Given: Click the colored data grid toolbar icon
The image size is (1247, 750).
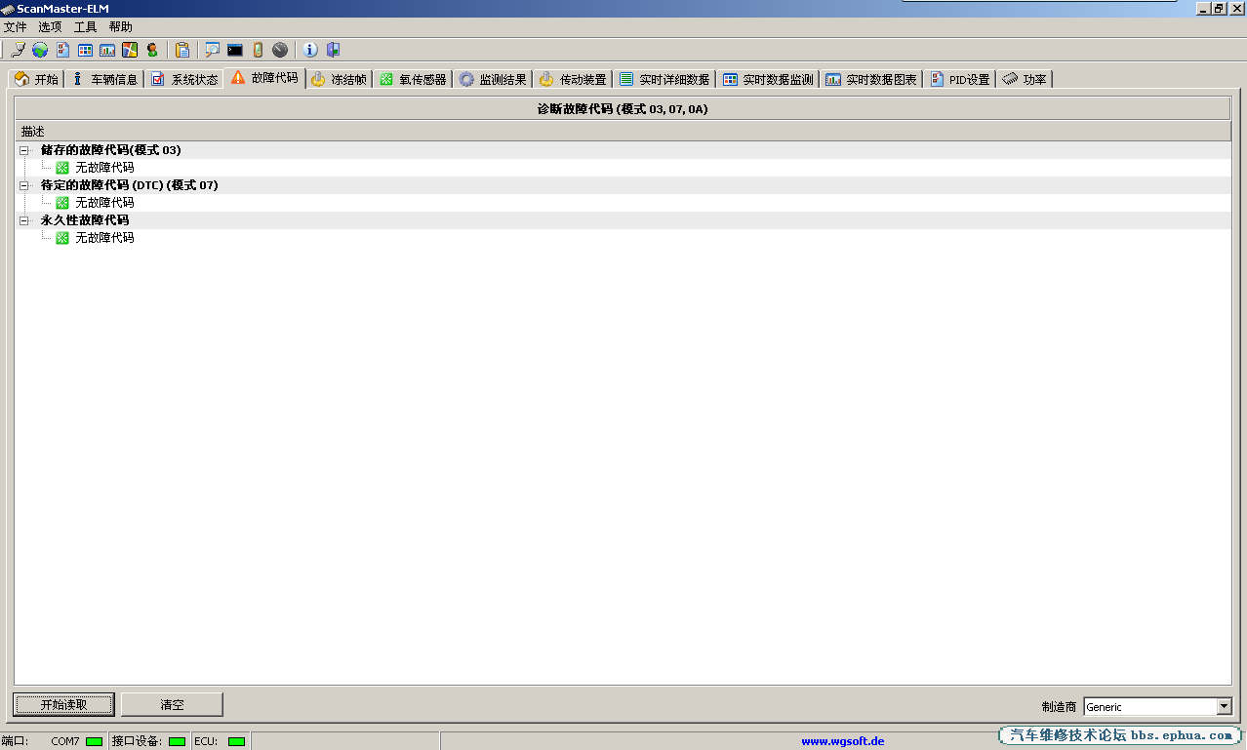Looking at the screenshot, I should coord(86,50).
